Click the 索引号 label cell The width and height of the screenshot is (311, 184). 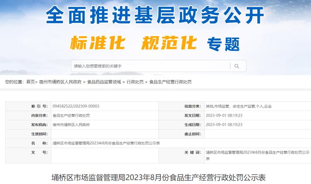pyautogui.click(x=29, y=106)
